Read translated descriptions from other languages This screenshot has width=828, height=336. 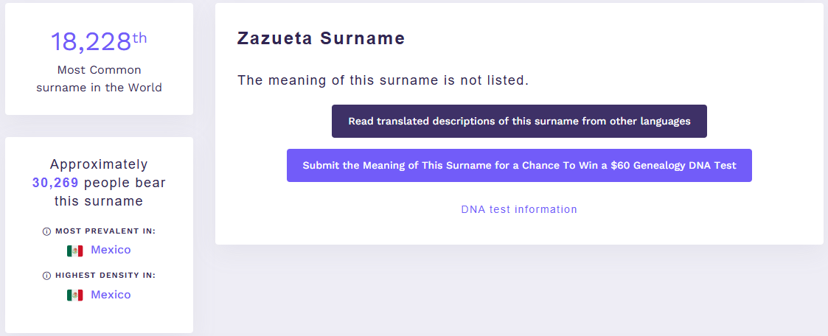pyautogui.click(x=519, y=122)
